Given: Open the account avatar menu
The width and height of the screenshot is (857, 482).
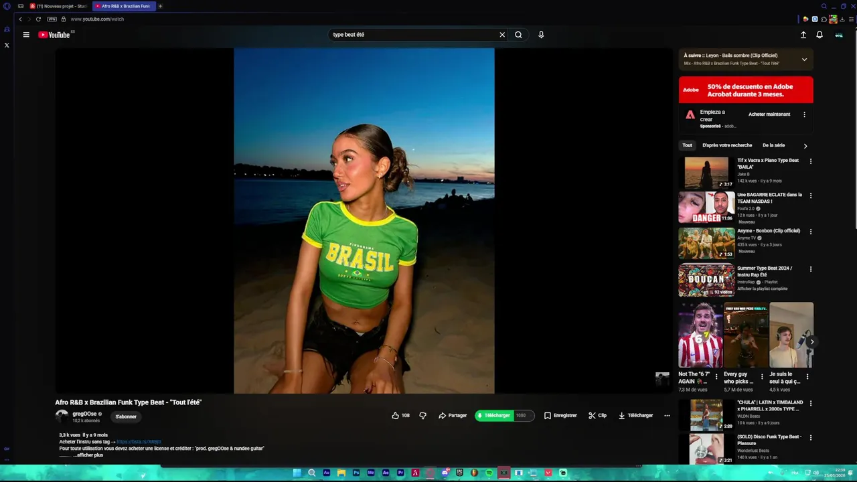Looking at the screenshot, I should [x=839, y=35].
